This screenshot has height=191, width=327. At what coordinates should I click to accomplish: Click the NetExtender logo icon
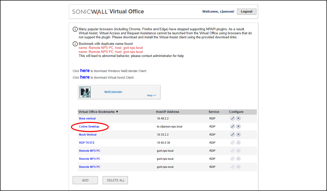click(85, 92)
